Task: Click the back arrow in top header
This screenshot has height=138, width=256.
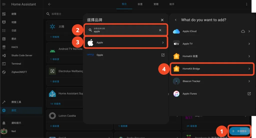Action: coord(49,4)
